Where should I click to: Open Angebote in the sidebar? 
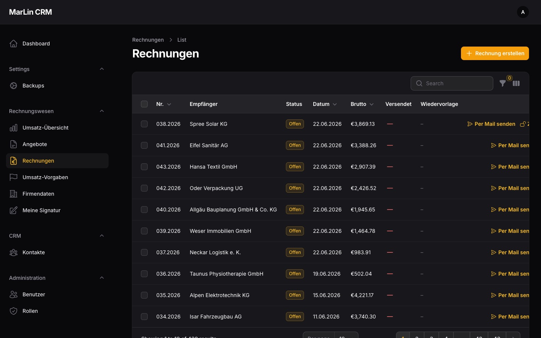coord(57,144)
